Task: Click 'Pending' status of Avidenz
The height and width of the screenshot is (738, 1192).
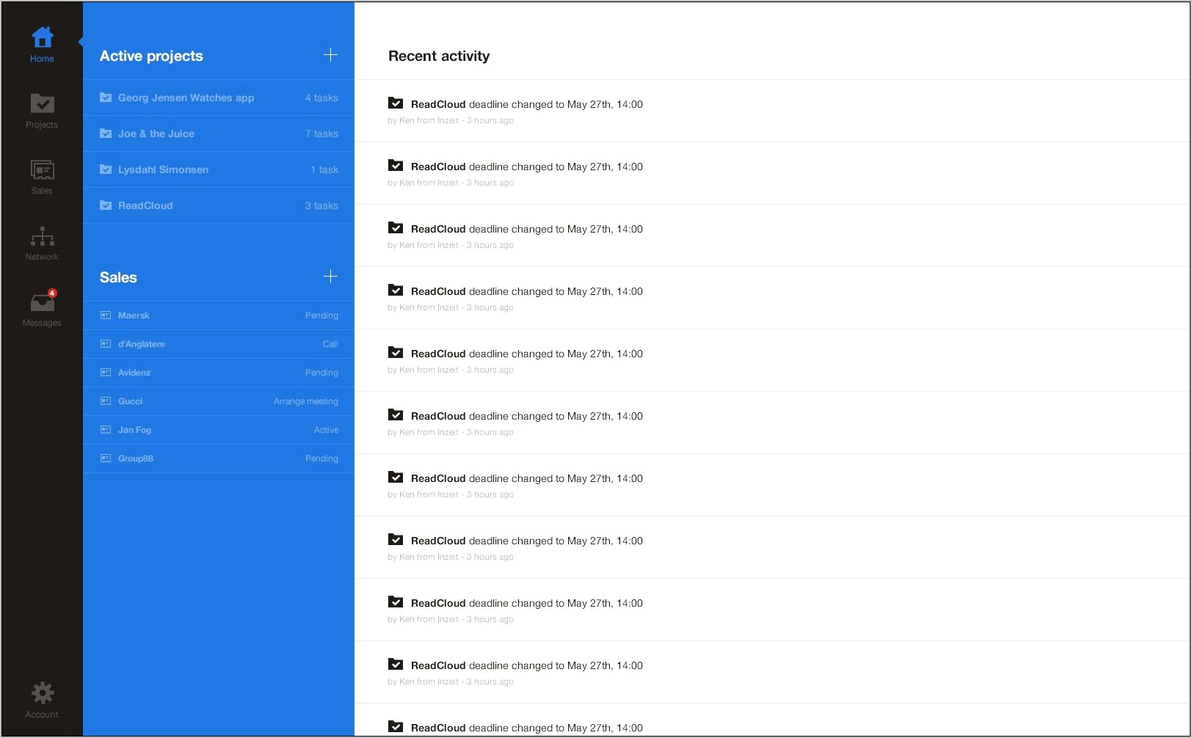Action: [321, 373]
